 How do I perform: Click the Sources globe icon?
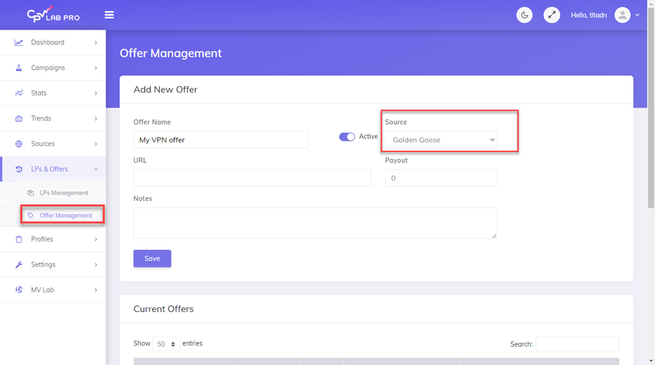pos(18,144)
